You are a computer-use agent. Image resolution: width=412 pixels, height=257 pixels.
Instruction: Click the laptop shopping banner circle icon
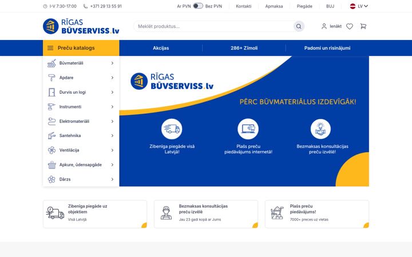tap(248, 128)
